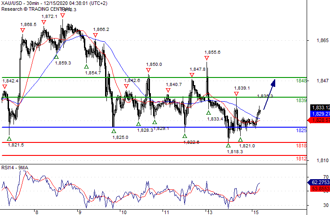The height and width of the screenshot is (215, 330).
Task: Click the 1,855.6 high price label
Action: (212, 52)
